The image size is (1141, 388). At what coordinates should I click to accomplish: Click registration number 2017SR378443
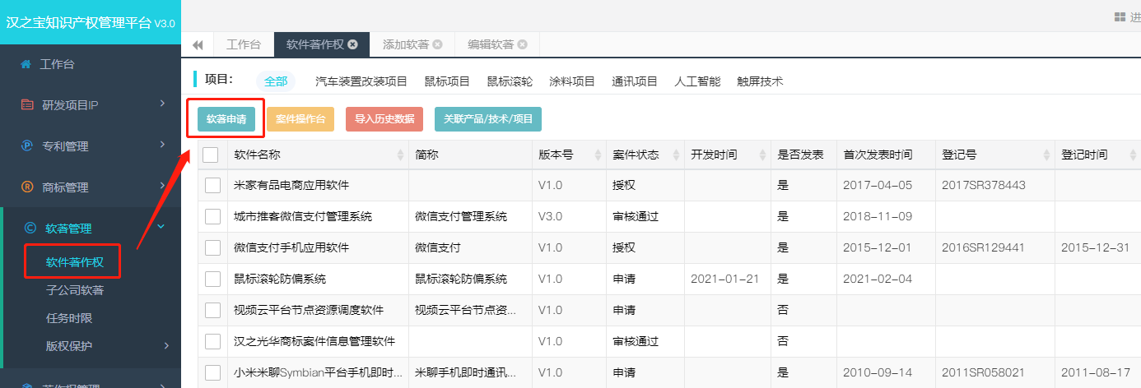click(x=984, y=185)
